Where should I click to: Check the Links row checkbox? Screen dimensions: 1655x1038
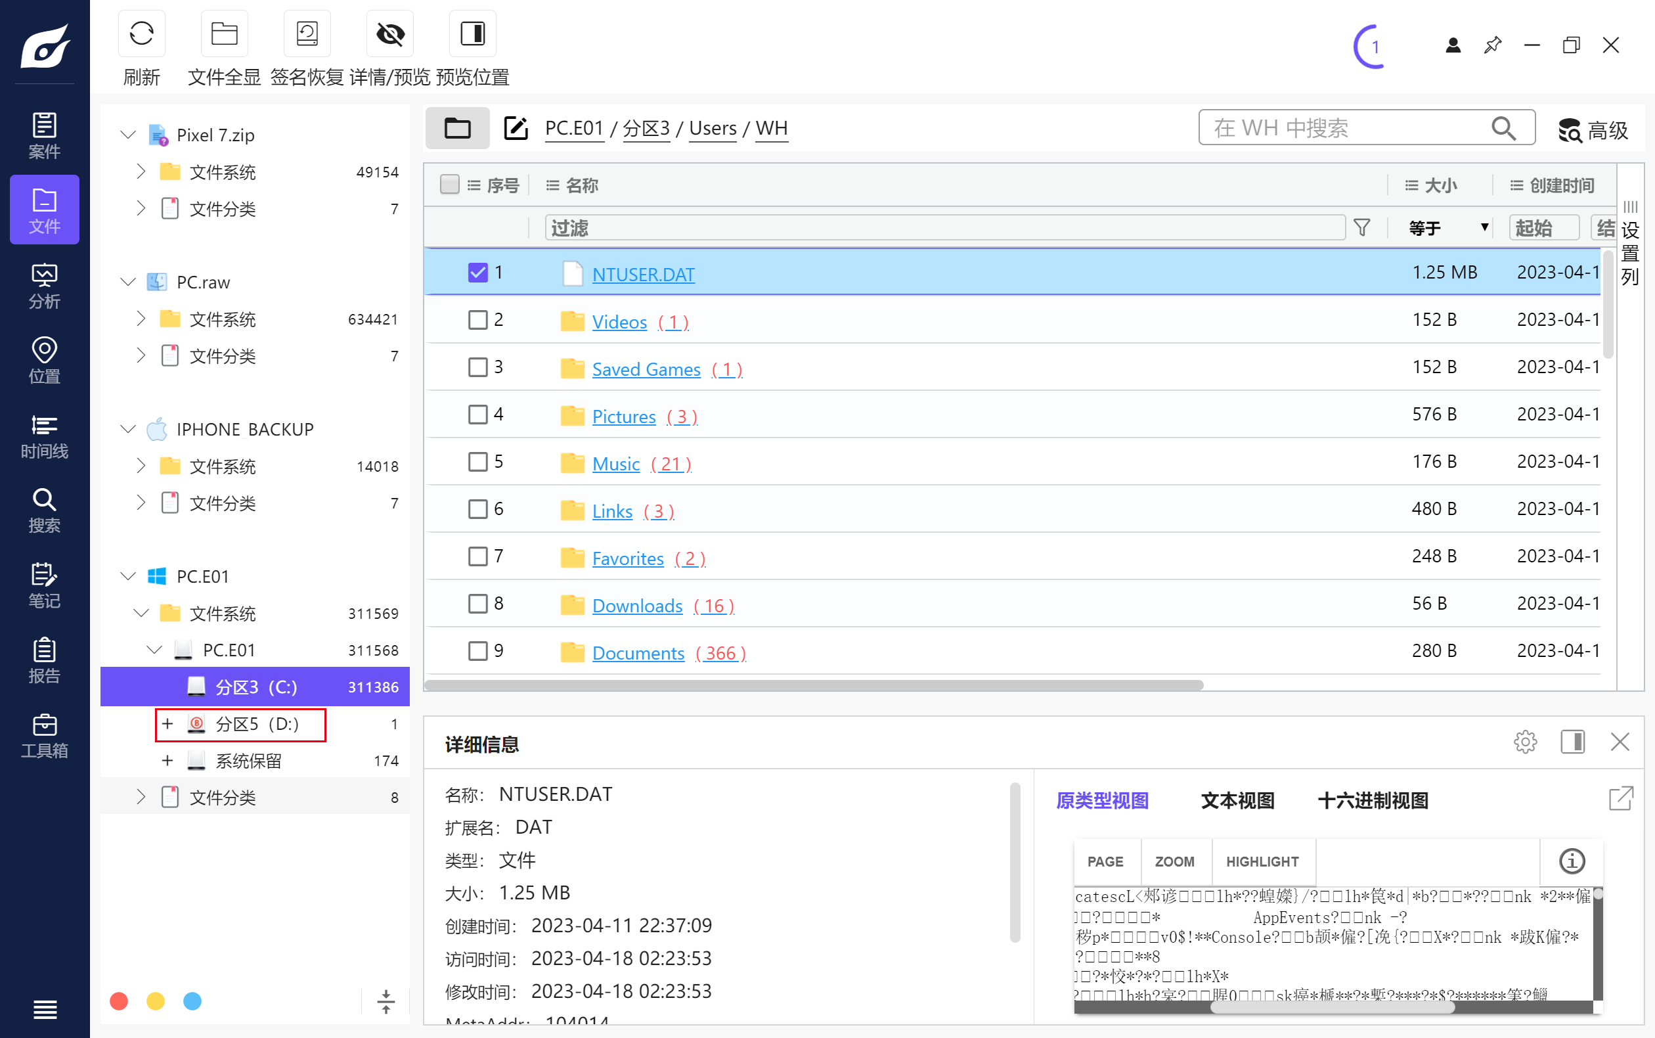[477, 509]
